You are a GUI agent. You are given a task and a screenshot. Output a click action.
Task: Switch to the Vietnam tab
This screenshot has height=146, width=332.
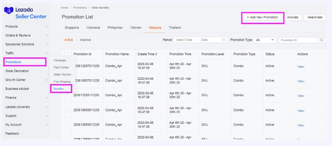[x=136, y=28]
